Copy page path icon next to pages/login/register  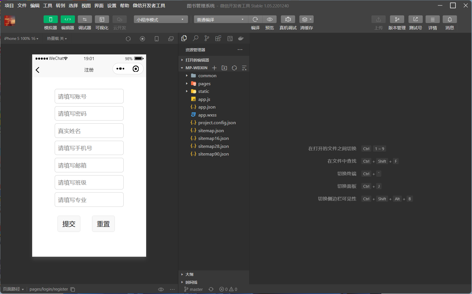click(x=73, y=289)
